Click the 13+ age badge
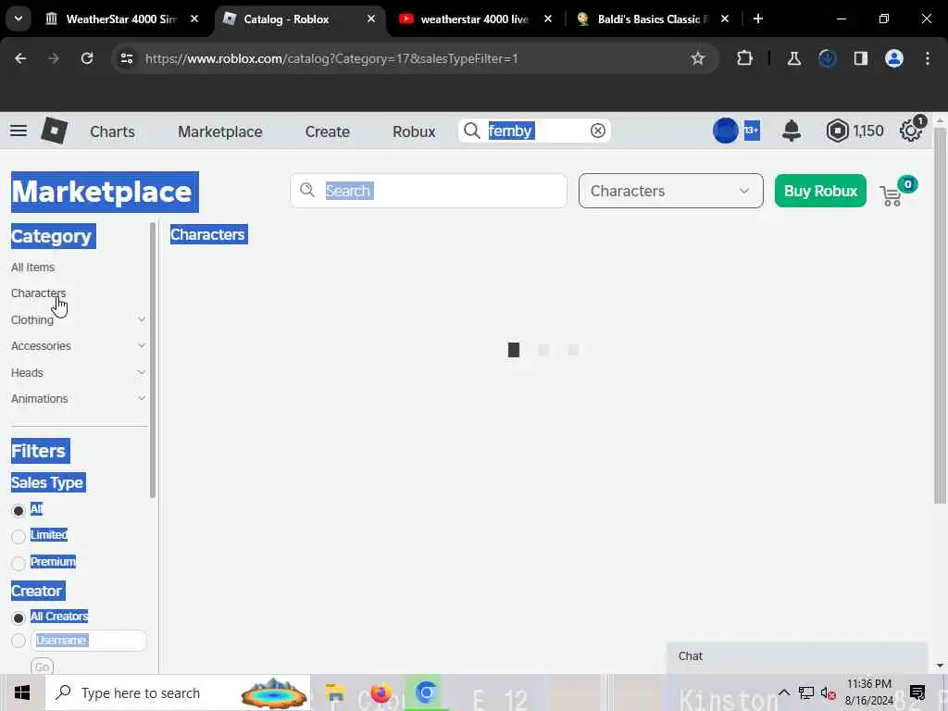This screenshot has width=948, height=711. tap(752, 130)
